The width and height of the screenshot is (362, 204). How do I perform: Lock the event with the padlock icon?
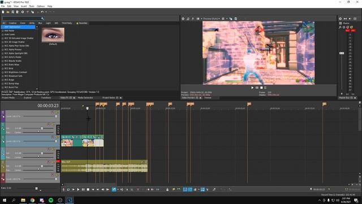click(167, 189)
